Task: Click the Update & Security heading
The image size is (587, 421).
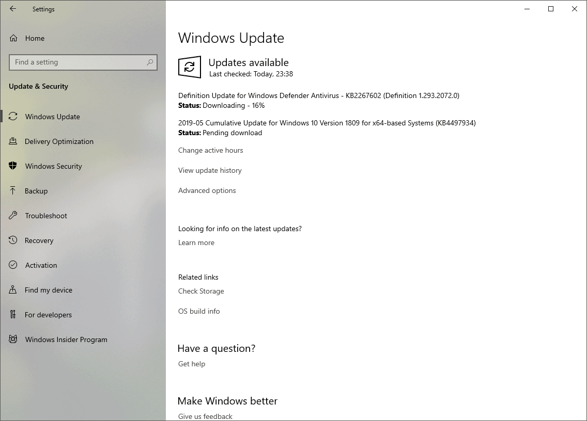Action: (39, 86)
